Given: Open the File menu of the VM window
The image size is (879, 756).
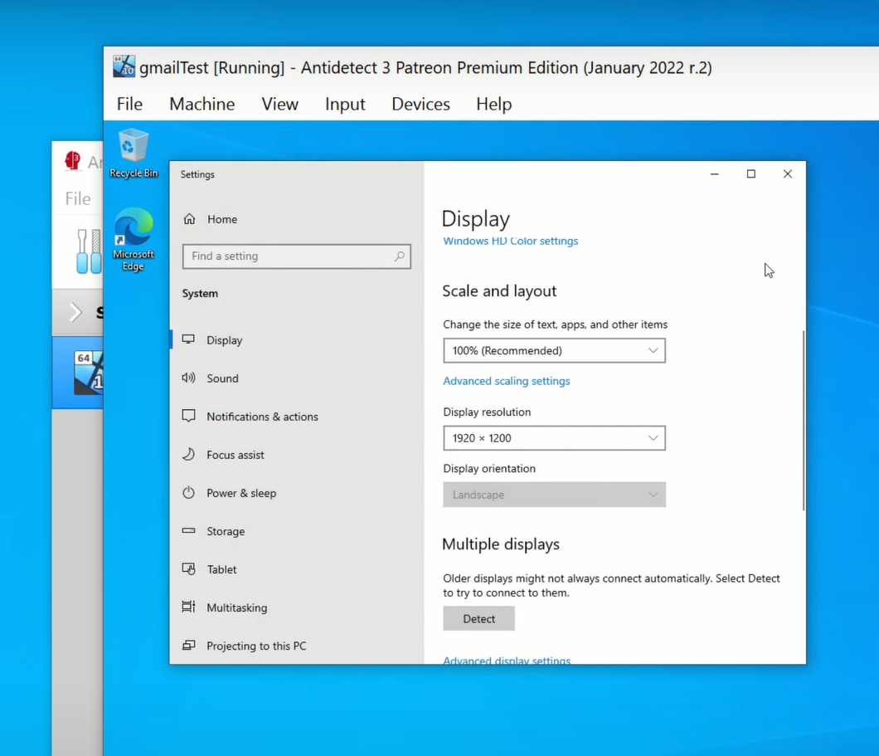Looking at the screenshot, I should tap(129, 105).
